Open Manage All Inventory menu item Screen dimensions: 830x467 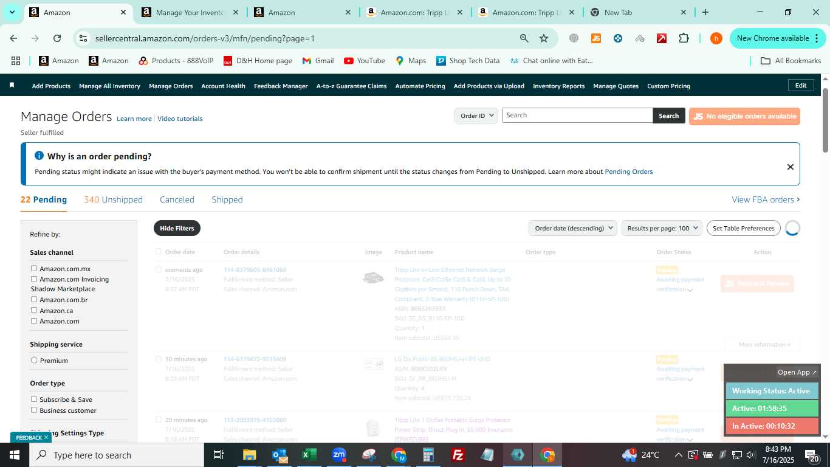(x=109, y=86)
